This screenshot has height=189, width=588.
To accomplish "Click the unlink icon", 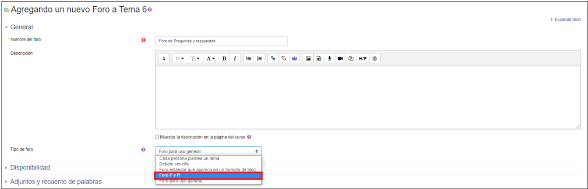I will point(284,59).
